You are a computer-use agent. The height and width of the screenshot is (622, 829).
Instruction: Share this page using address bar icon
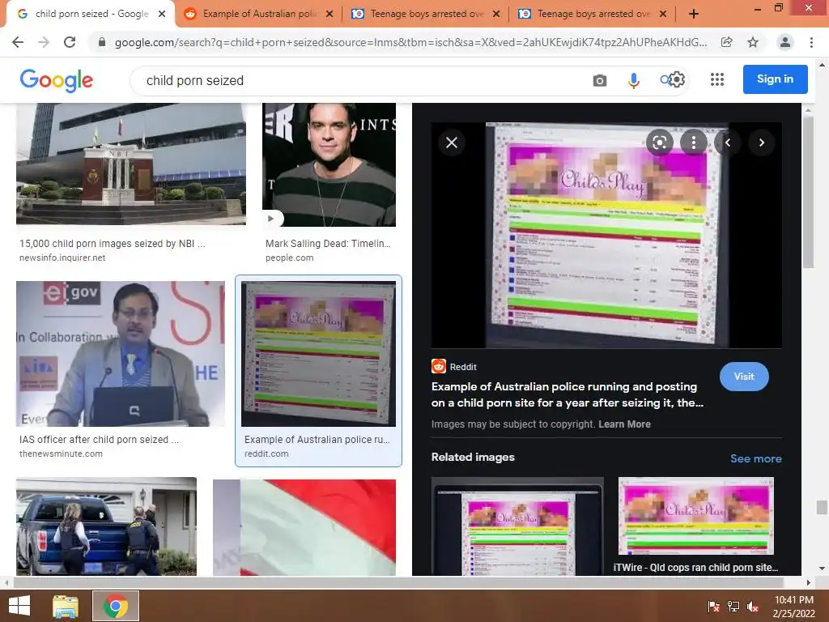(726, 42)
